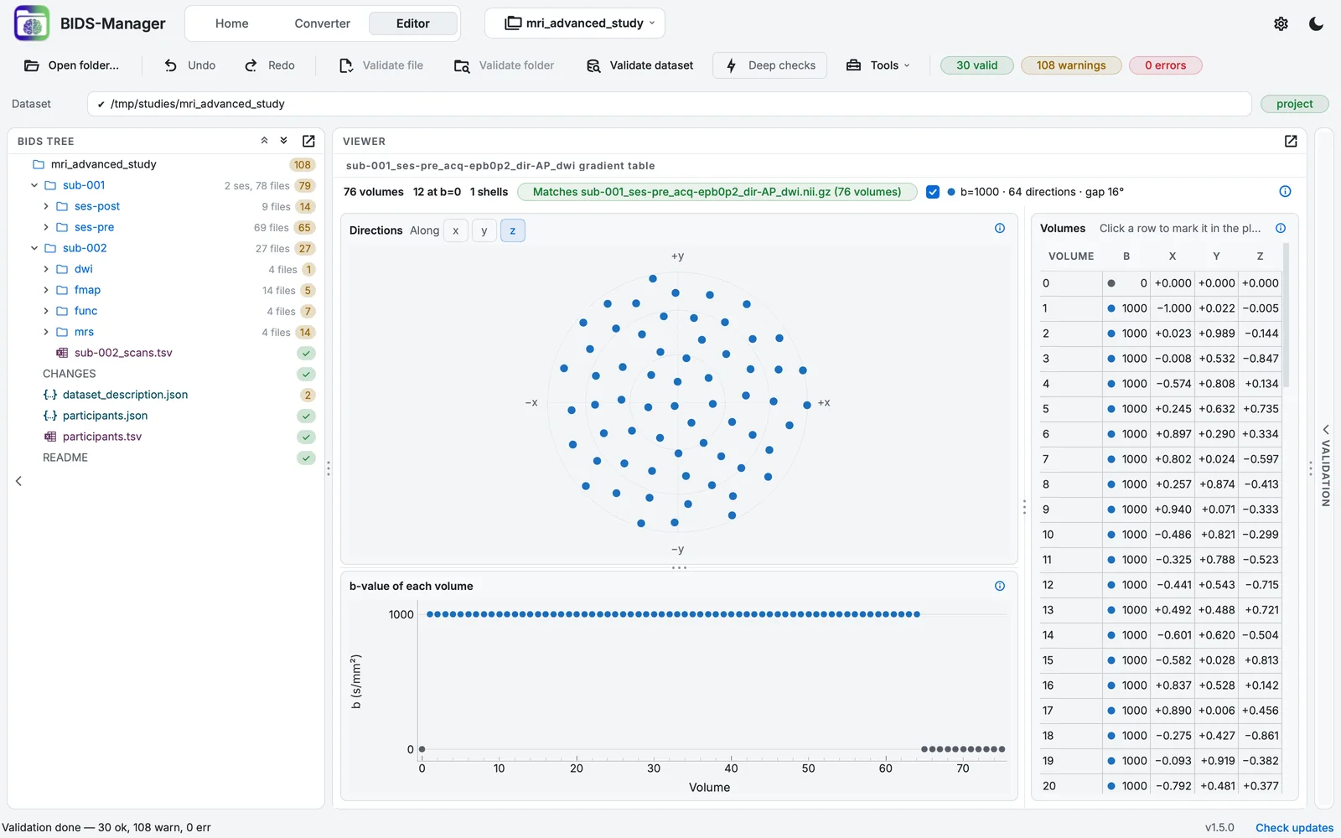View directions along z axis
The image size is (1341, 838).
[x=513, y=230]
